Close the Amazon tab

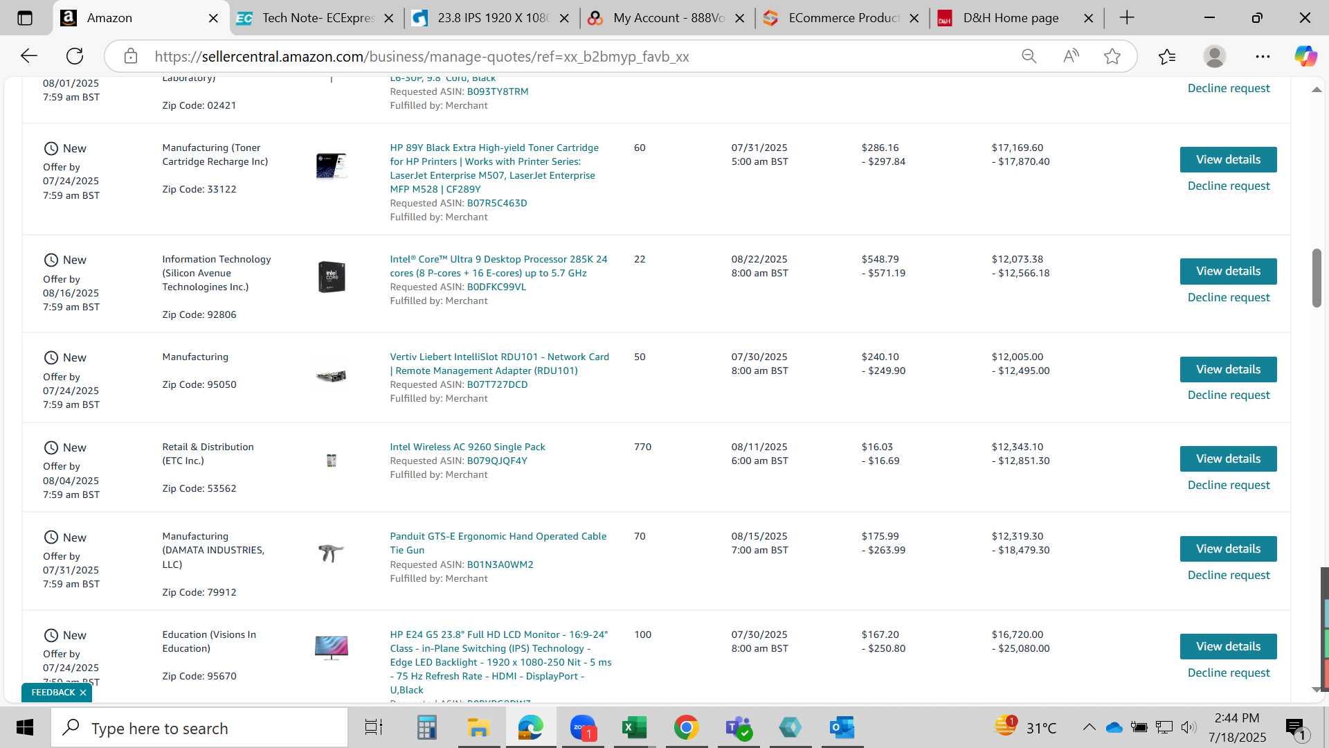214,19
